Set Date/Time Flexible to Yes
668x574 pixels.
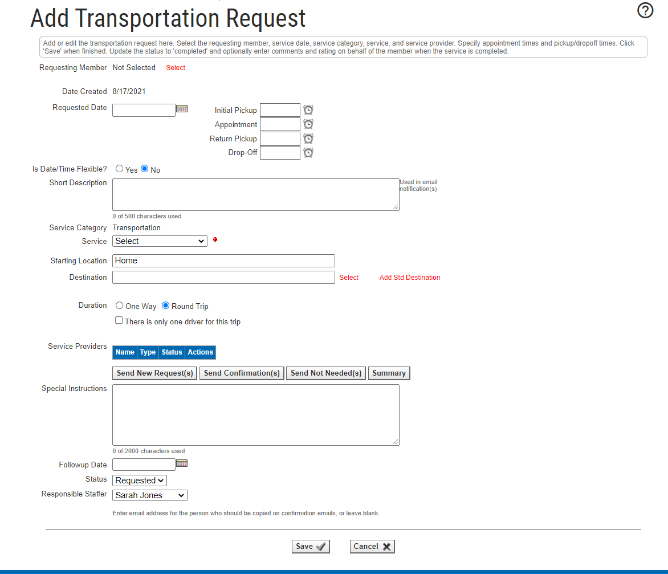[x=120, y=169]
